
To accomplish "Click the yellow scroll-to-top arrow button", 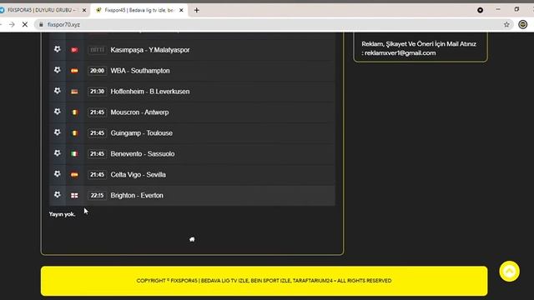I will (510, 271).
